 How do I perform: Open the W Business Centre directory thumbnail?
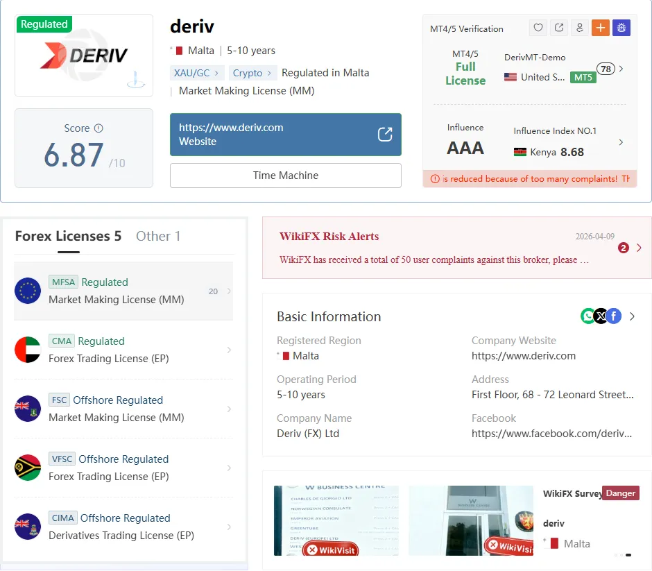336,520
